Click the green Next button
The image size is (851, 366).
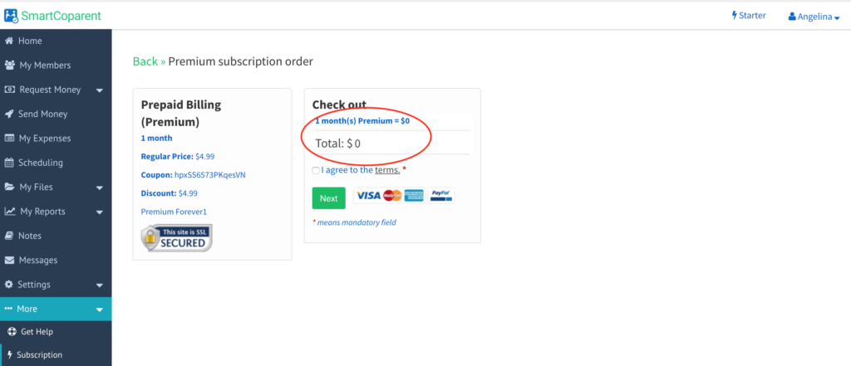pyautogui.click(x=328, y=198)
